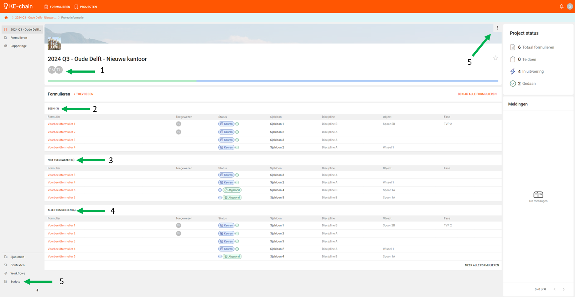
Task: Mark project as favorite with star
Action: 495,58
